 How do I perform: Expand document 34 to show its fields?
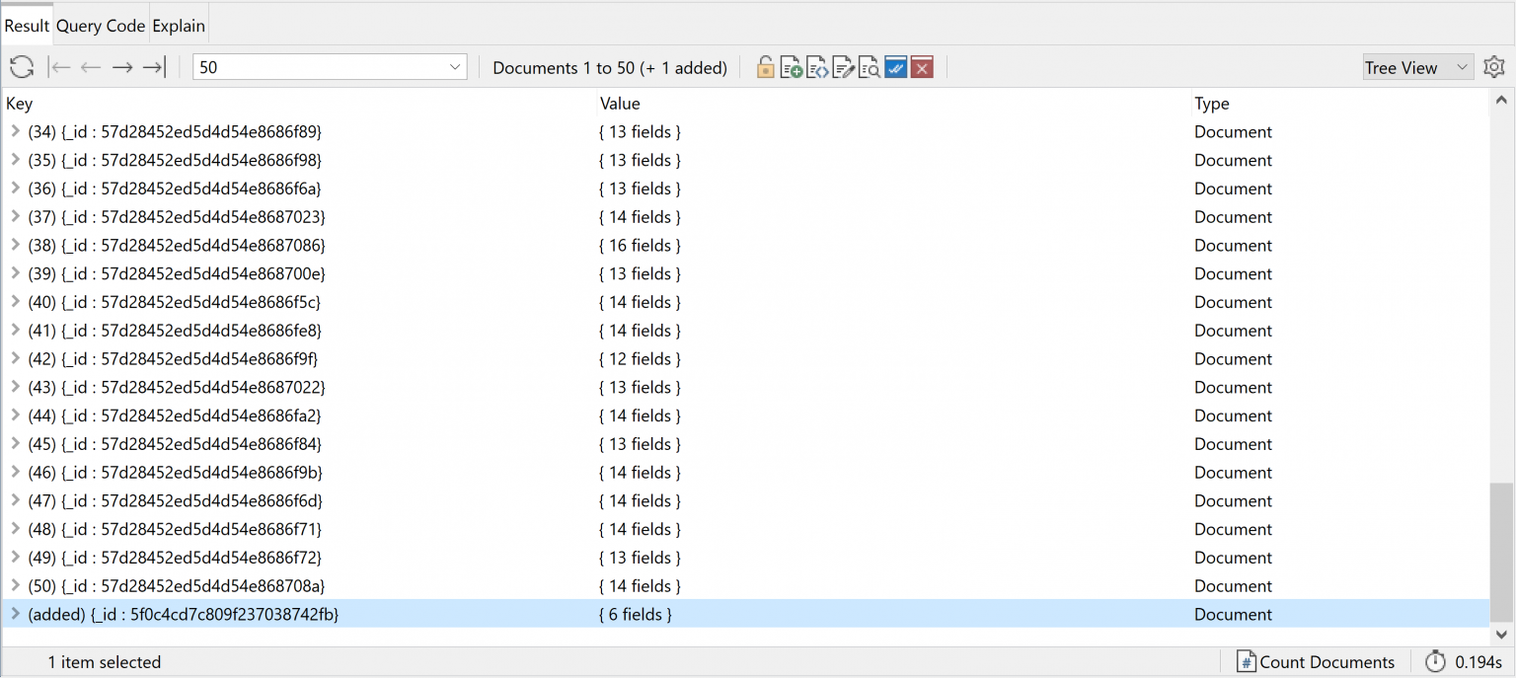(16, 131)
